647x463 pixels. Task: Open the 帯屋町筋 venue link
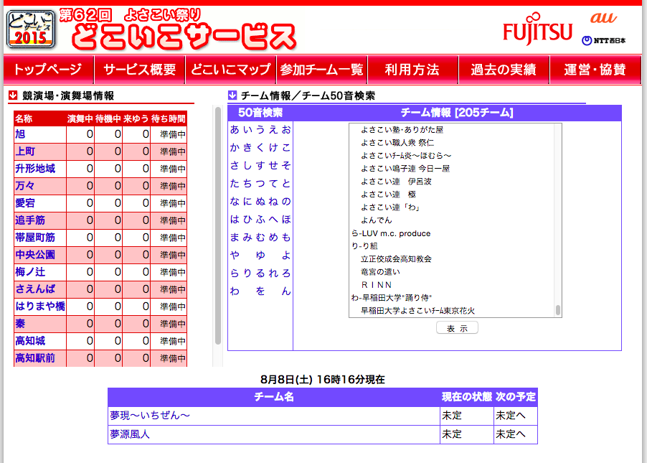pyautogui.click(x=35, y=238)
